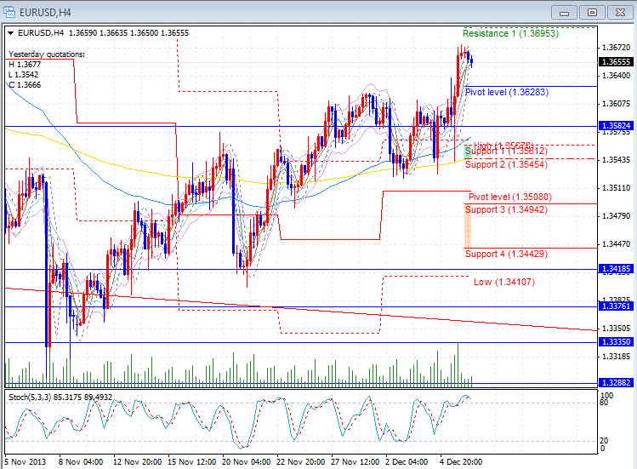The image size is (637, 469).
Task: Select the 1.34185 horizontal line price tag
Action: click(x=616, y=269)
